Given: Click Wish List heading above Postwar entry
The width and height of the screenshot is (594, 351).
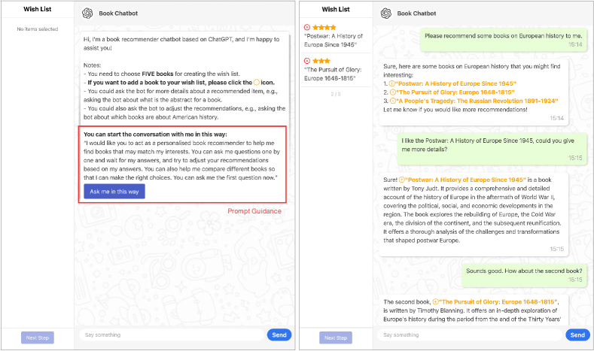Looking at the screenshot, I should pyautogui.click(x=336, y=9).
